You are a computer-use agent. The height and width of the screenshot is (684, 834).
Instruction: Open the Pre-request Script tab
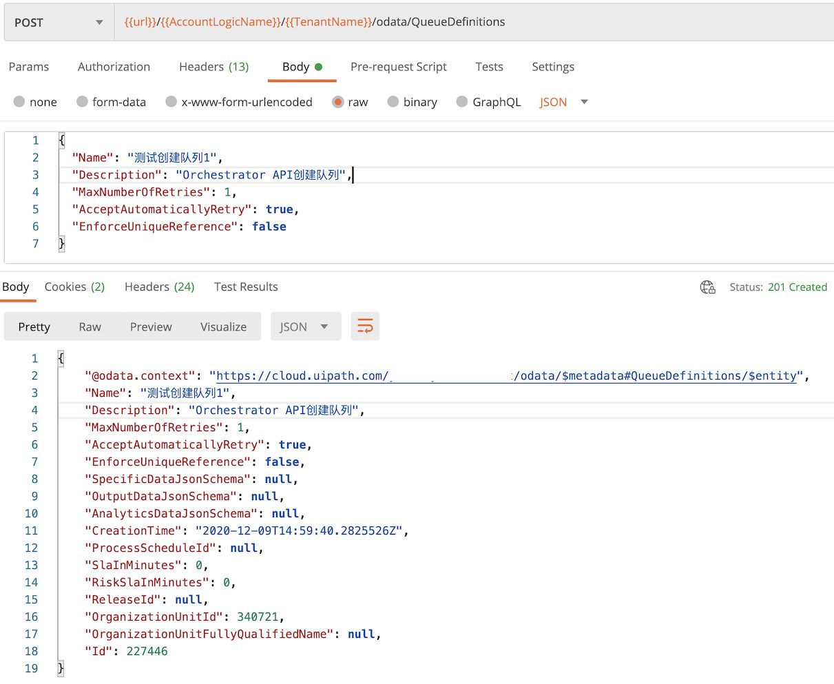coord(398,67)
